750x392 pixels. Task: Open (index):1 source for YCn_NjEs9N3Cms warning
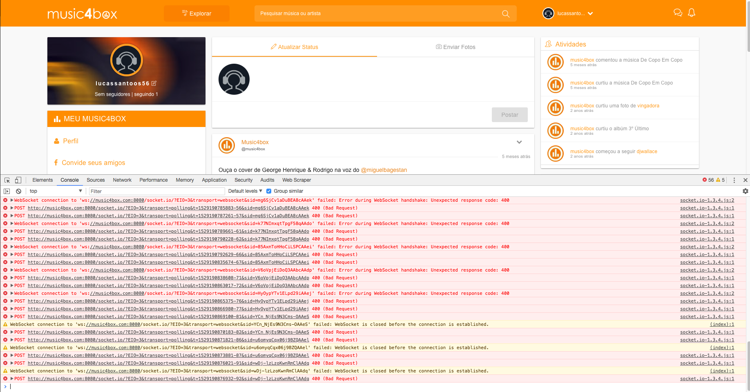coord(722,324)
